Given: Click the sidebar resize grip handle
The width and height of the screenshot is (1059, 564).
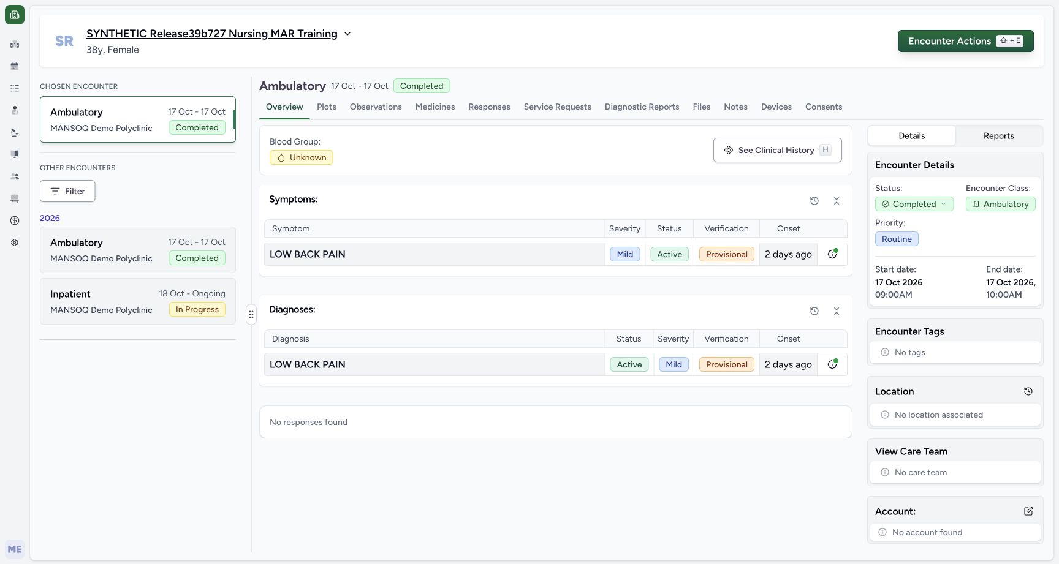Looking at the screenshot, I should [x=251, y=315].
